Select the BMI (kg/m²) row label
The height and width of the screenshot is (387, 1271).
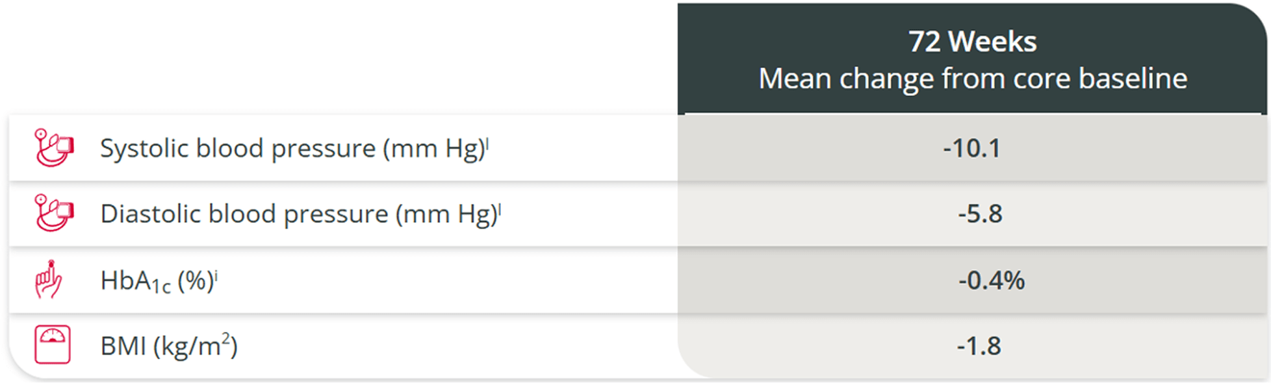(169, 346)
